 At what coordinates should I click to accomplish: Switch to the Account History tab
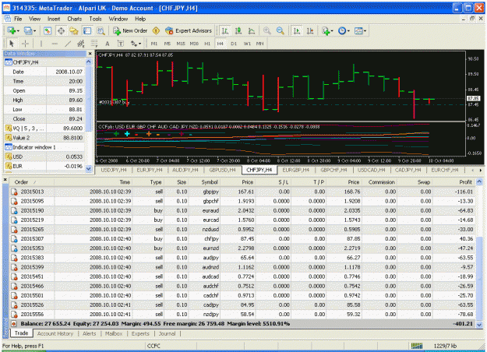pyautogui.click(x=55, y=333)
